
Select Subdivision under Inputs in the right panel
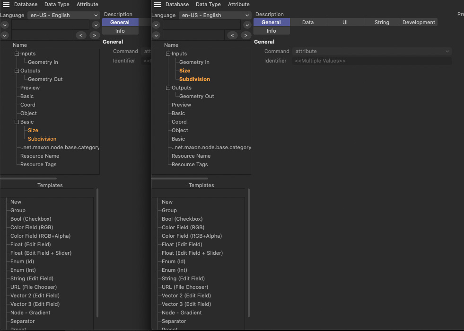(194, 79)
